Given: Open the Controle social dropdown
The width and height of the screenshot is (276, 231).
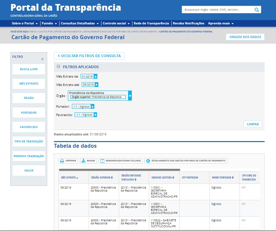Looking at the screenshot, I should click(x=116, y=23).
